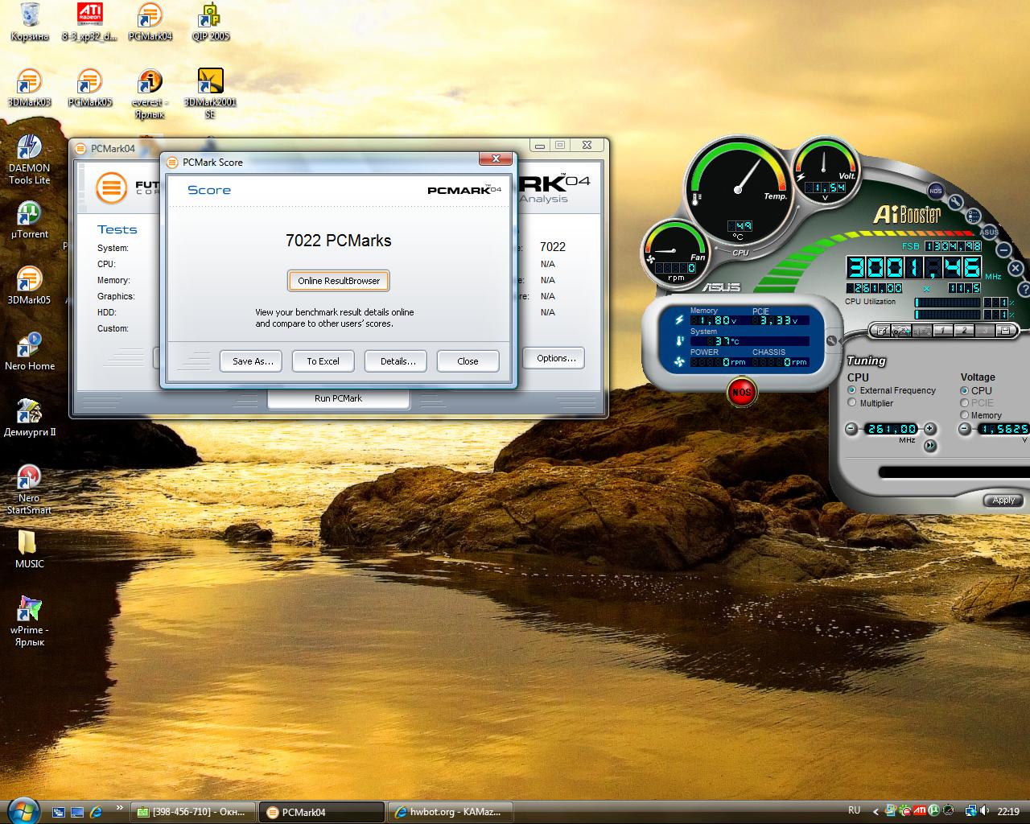Image resolution: width=1030 pixels, height=824 pixels.
Task: Load AI Booster profile 1
Action: [x=941, y=331]
